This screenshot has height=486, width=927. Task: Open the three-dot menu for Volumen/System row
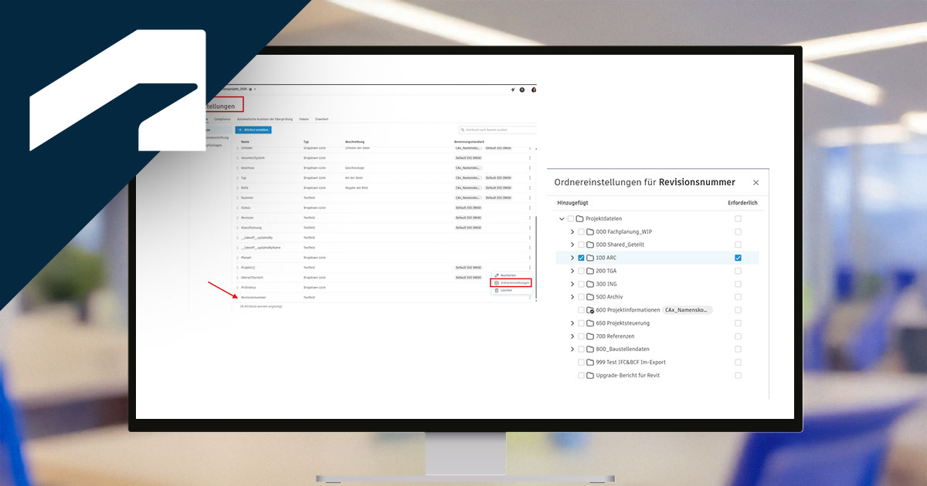point(530,157)
